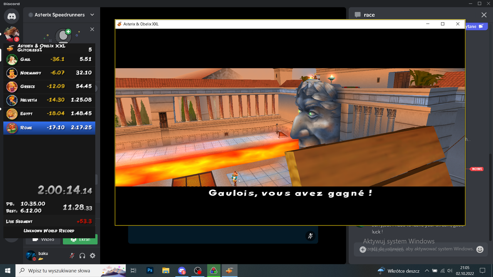Viewport: 493px width, 277px height.
Task: Open the emoji picker in chat
Action: click(480, 249)
